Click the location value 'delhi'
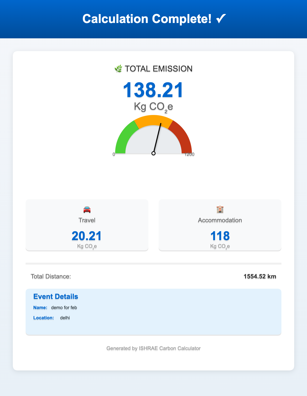307x396 pixels. [x=65, y=318]
